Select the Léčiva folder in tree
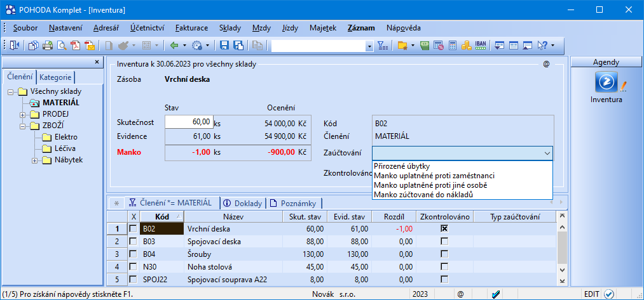Image resolution: width=644 pixels, height=300 pixels. pos(65,149)
